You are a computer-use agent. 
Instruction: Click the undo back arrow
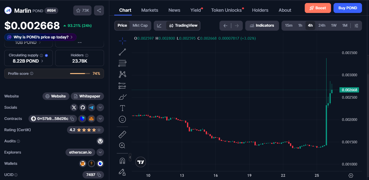click(x=225, y=25)
